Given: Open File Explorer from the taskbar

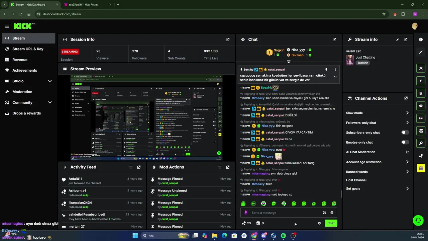Looking at the screenshot, I should click(x=214, y=236).
